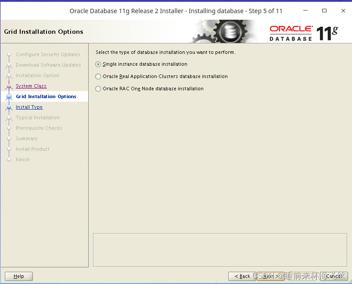The image size is (352, 284).
Task: Cancel the database installation
Action: click(334, 276)
